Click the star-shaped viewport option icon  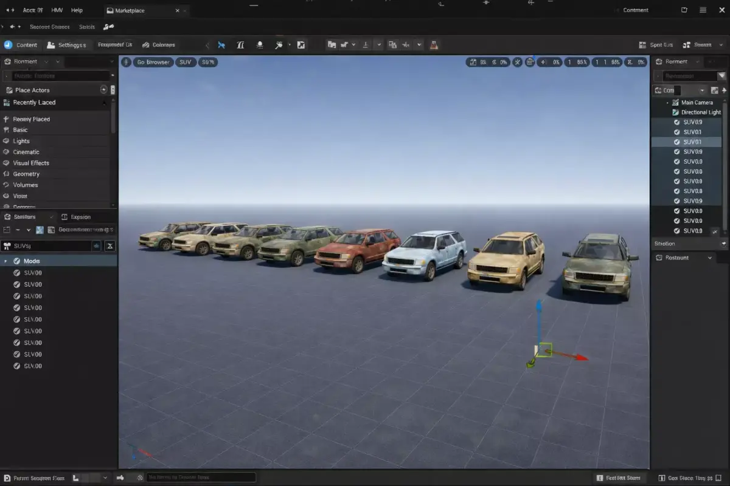(x=517, y=62)
